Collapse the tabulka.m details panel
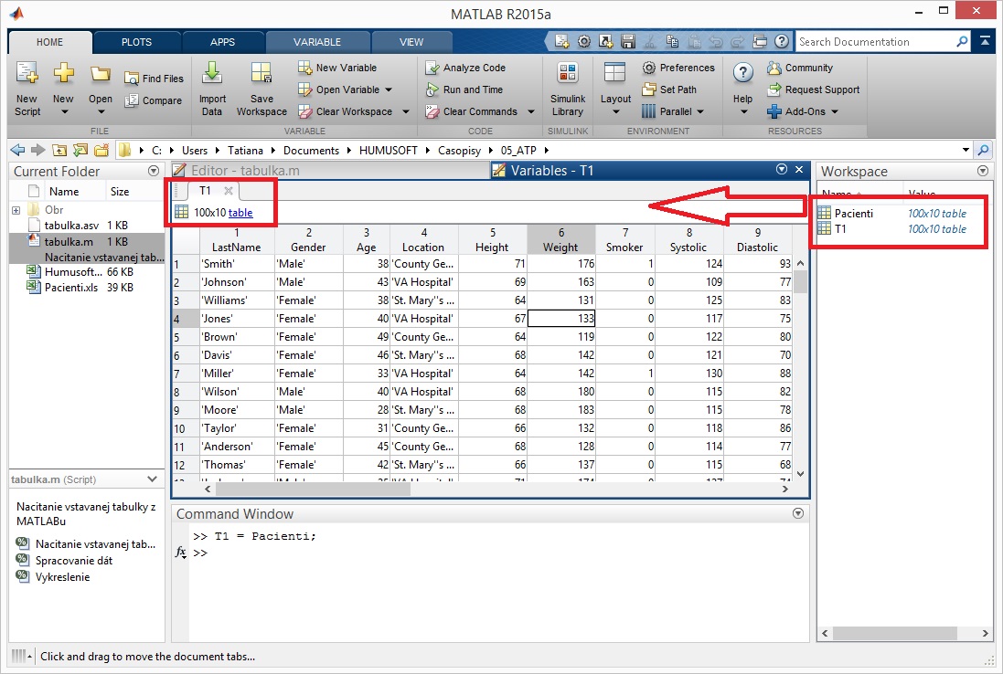This screenshot has width=1003, height=674. [x=152, y=479]
